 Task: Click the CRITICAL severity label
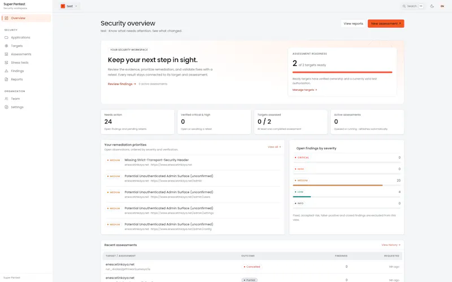302,158
